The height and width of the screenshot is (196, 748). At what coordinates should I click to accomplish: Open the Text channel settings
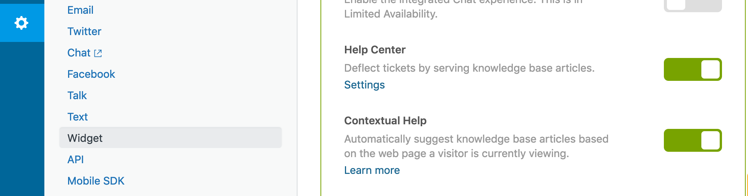(78, 117)
